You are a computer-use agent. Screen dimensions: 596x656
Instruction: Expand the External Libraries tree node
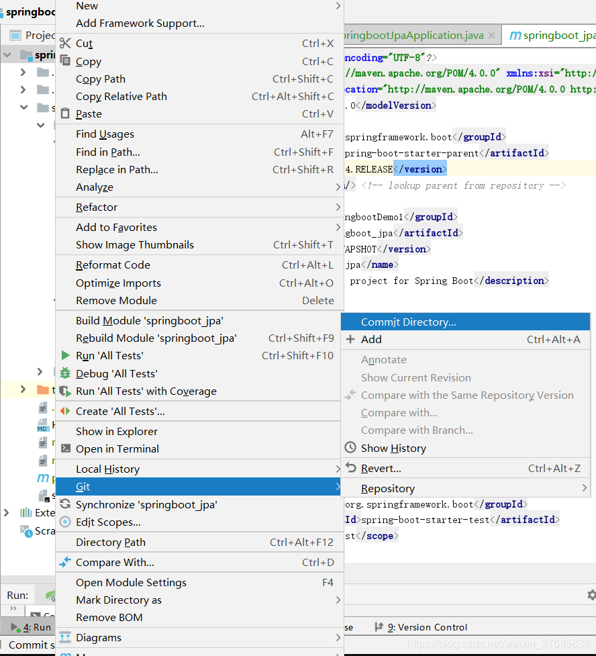(x=6, y=512)
